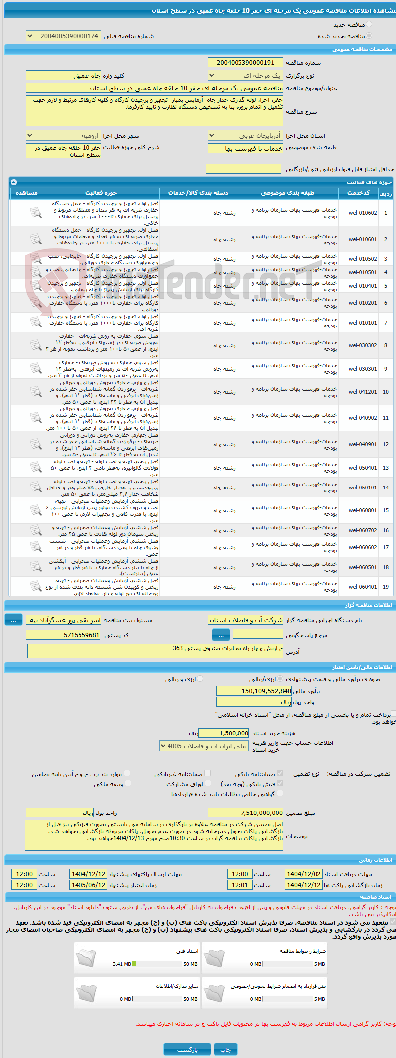The height and width of the screenshot is (1058, 396).
Task: Open شماره مناقصه قبلی dropdown
Action: (64, 36)
